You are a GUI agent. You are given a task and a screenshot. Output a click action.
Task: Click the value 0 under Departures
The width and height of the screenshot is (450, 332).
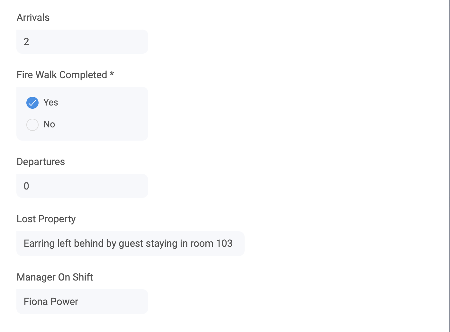(26, 186)
